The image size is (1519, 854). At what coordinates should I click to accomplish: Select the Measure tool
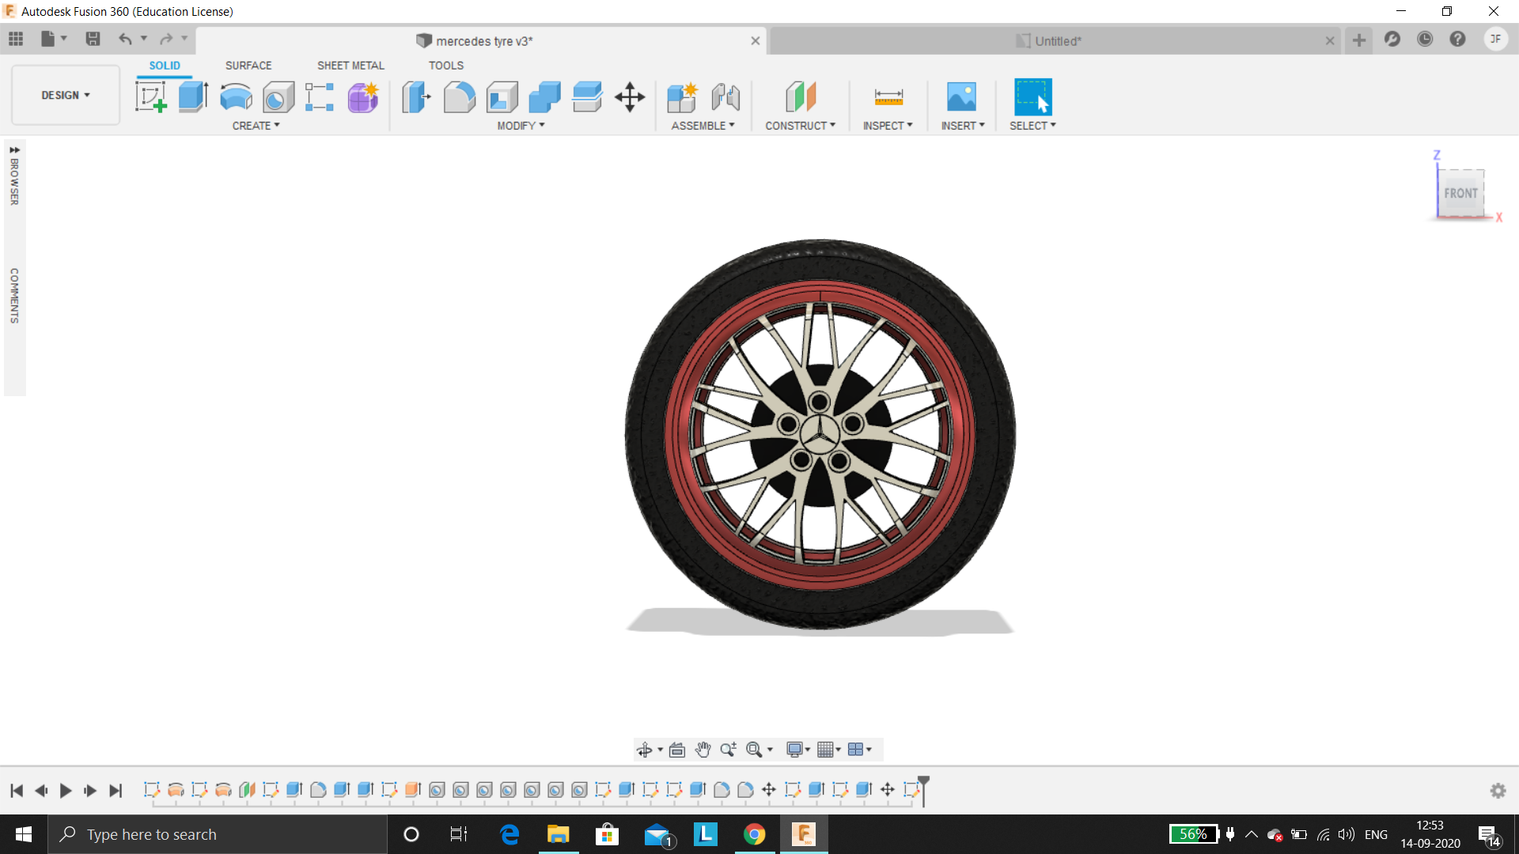888,97
